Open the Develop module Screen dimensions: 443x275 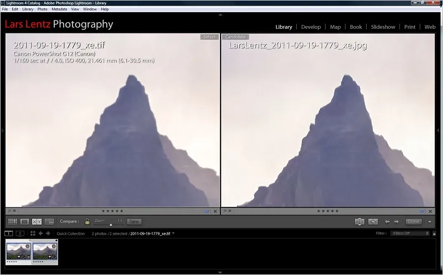point(311,27)
